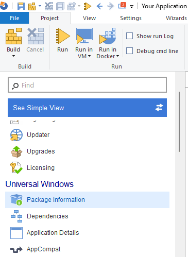Click the Package Information box icon
This screenshot has width=188, height=257.
coord(16,200)
